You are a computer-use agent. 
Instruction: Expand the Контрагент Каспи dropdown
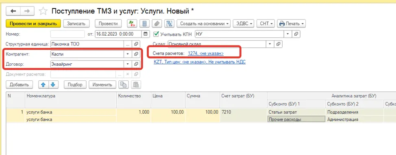(x=128, y=54)
